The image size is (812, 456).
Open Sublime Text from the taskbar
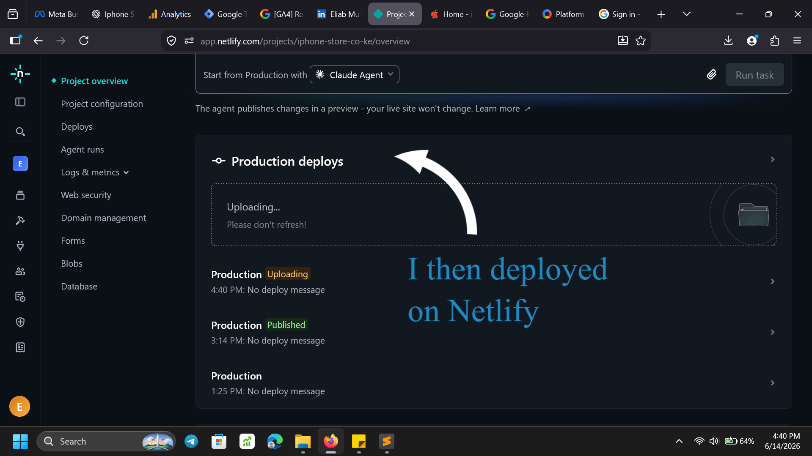point(387,442)
